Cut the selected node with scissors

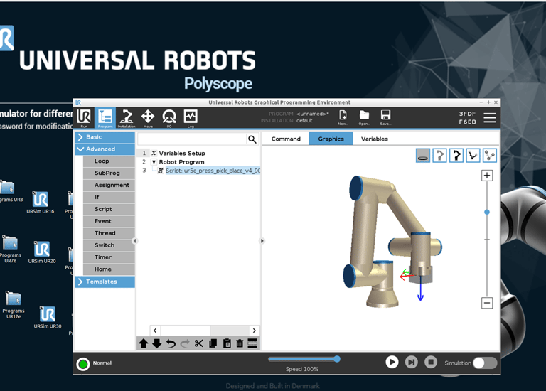click(x=199, y=343)
